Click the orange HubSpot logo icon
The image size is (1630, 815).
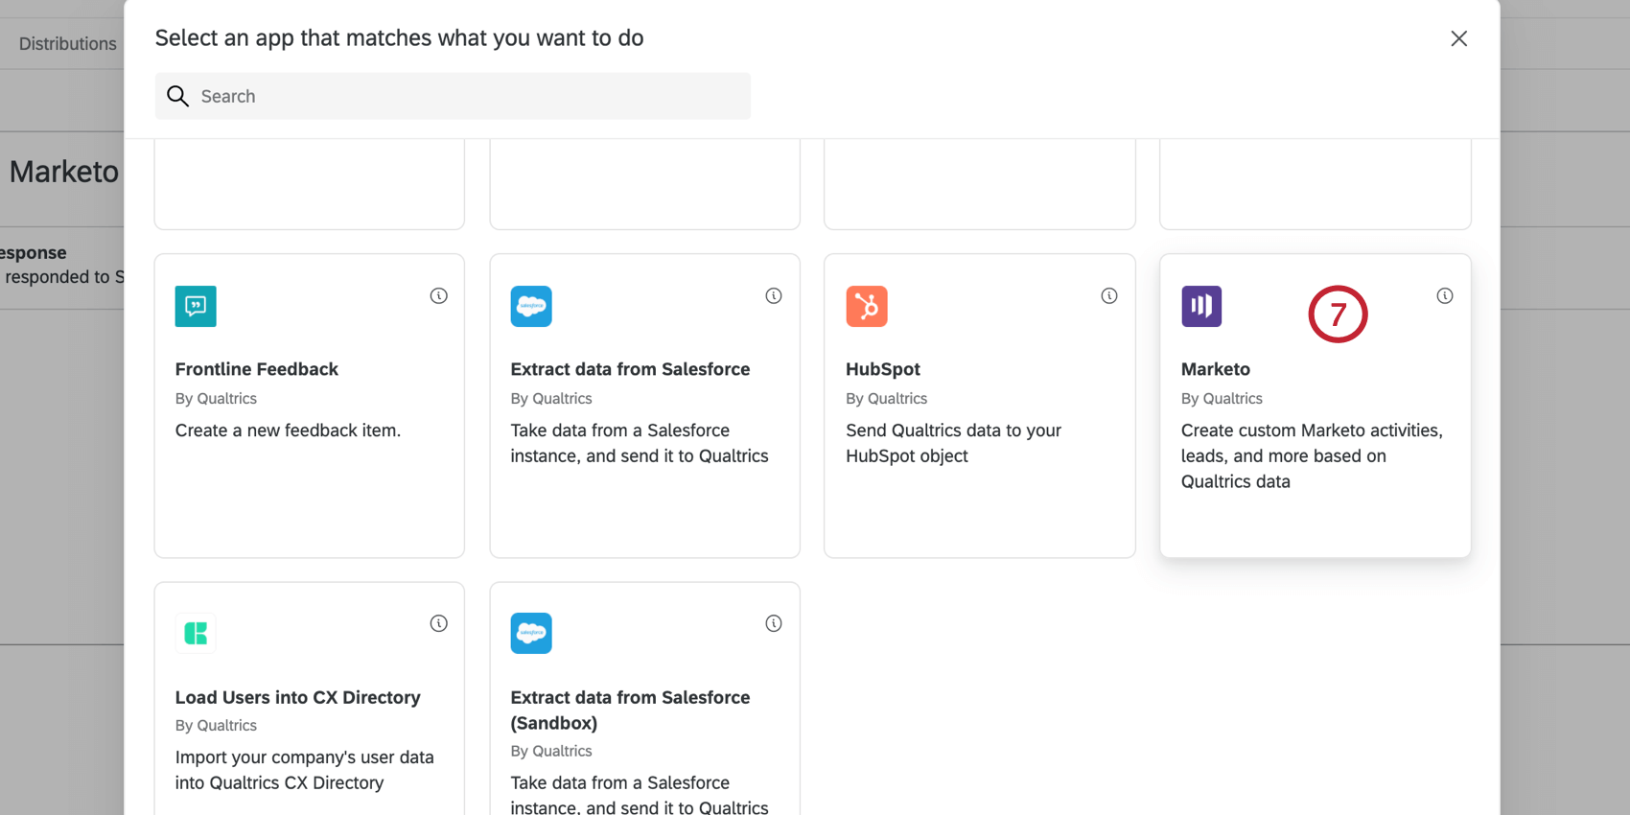tap(867, 307)
